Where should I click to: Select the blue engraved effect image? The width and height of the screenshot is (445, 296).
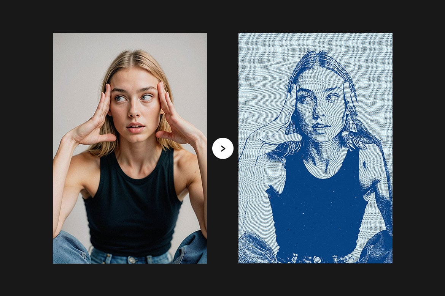click(315, 148)
